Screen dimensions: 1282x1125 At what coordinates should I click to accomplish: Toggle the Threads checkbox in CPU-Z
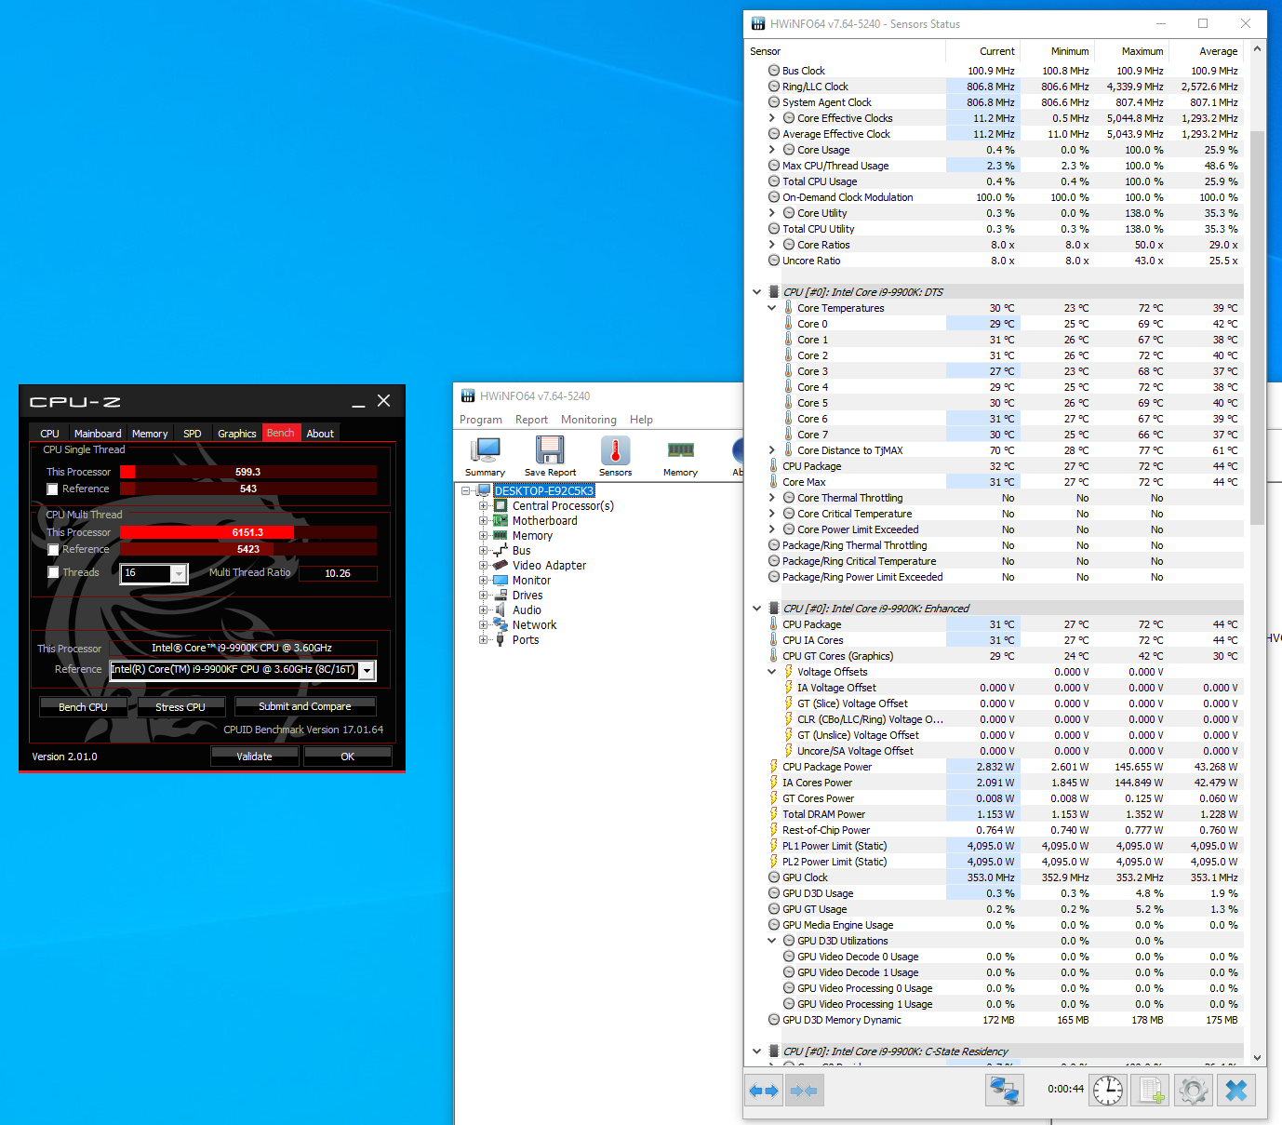pos(53,572)
